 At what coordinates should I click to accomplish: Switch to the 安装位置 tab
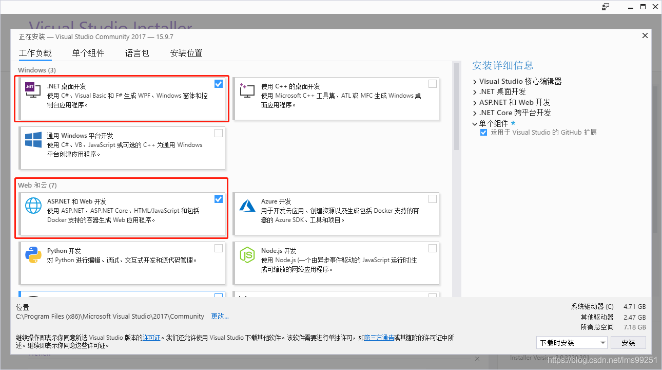point(186,53)
